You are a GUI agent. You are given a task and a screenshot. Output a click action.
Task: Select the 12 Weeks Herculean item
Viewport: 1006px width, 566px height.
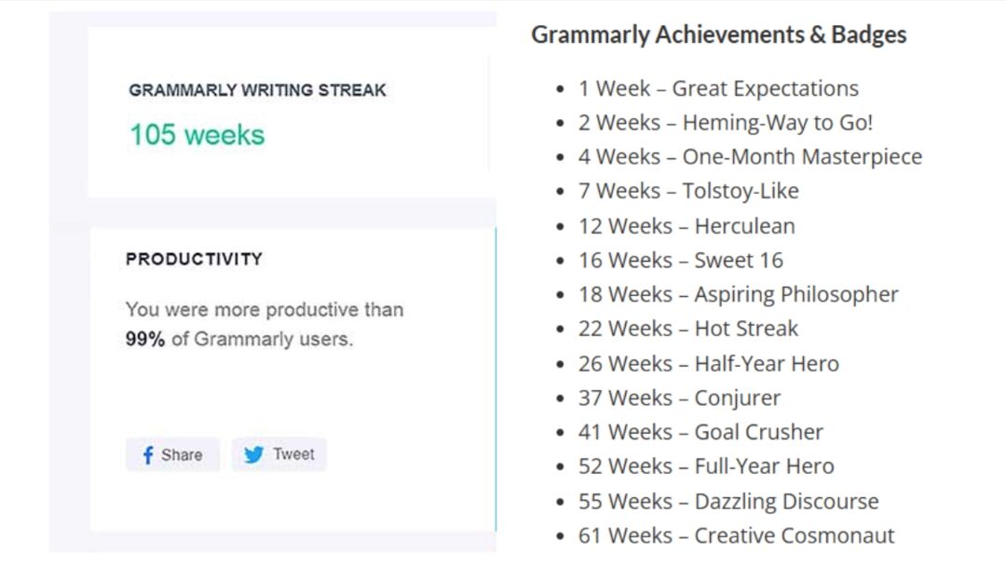click(x=687, y=226)
